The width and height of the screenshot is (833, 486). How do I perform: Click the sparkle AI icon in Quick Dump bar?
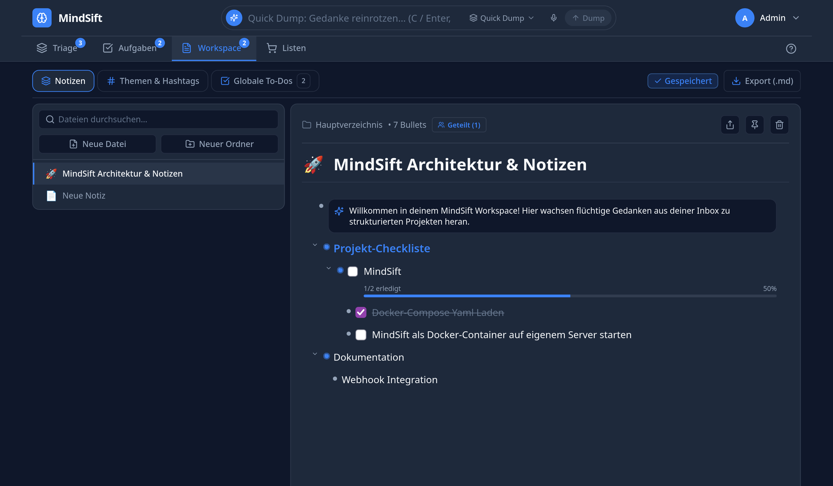pos(234,18)
